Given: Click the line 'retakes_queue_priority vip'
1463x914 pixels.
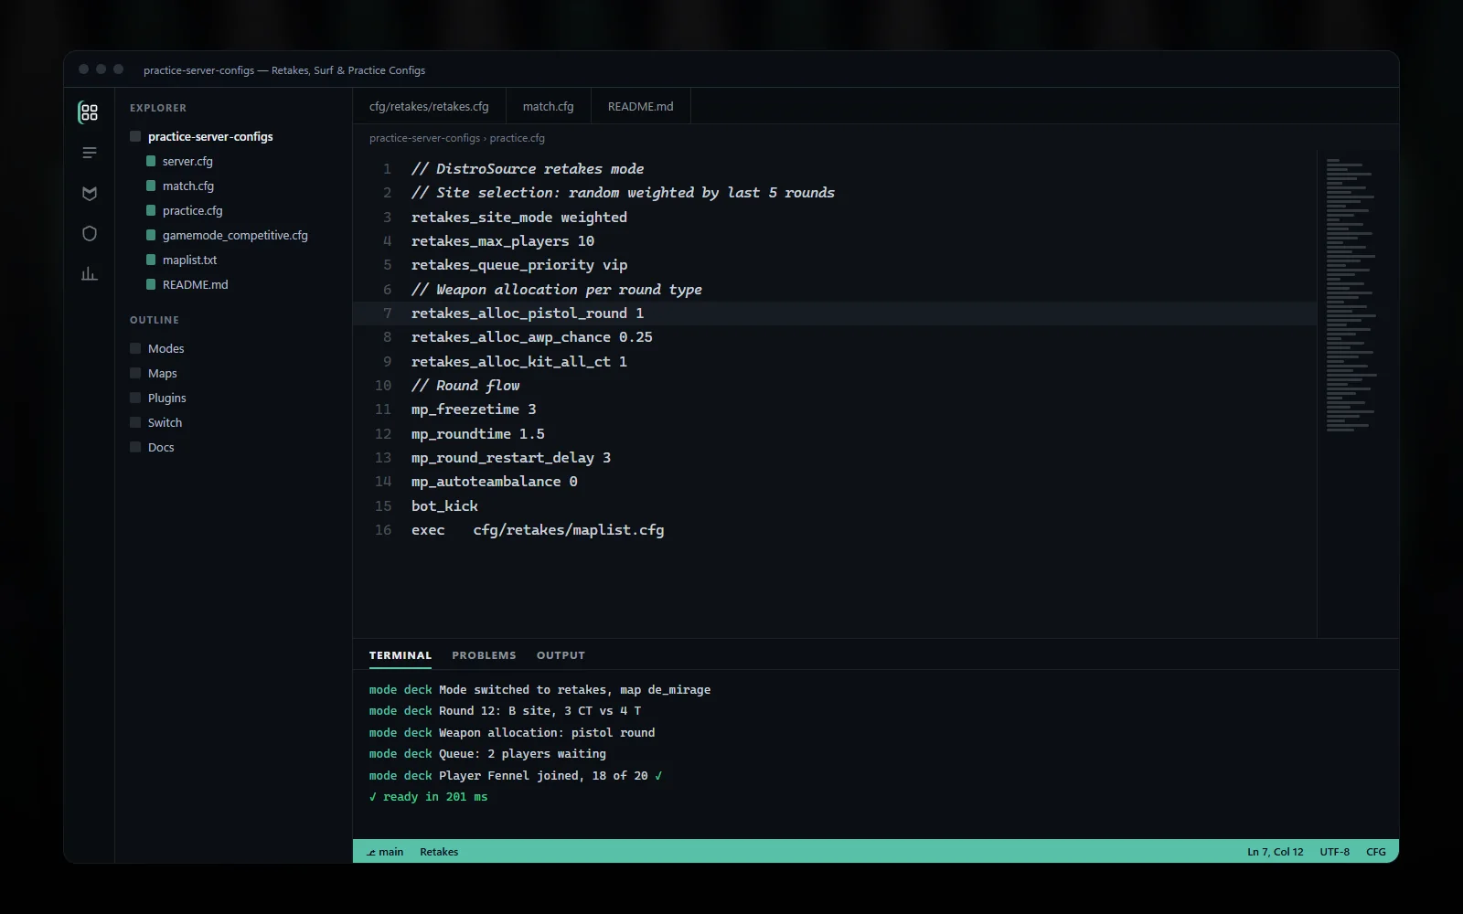Looking at the screenshot, I should click(518, 265).
